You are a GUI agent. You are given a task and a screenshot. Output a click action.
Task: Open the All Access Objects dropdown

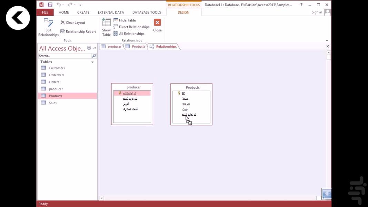[x=89, y=48]
